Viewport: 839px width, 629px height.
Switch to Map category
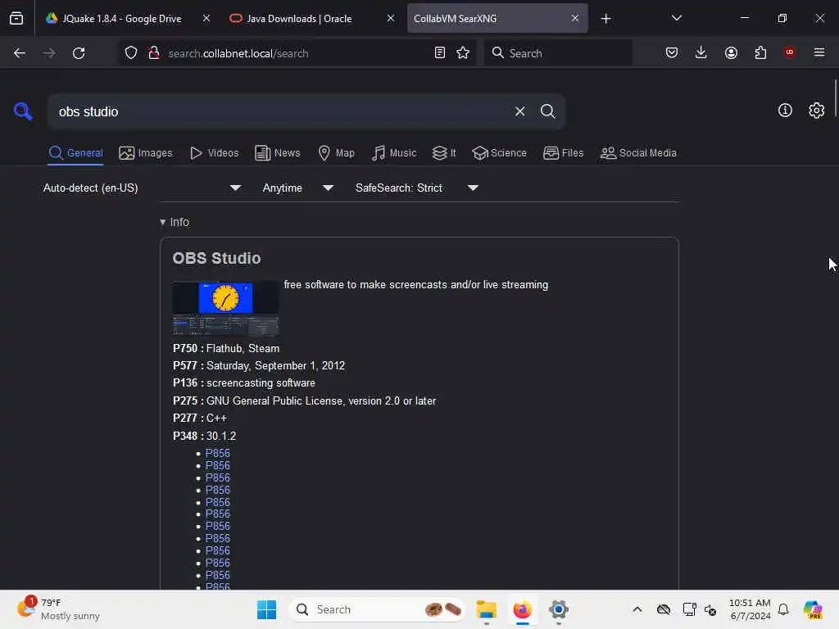[x=336, y=153]
